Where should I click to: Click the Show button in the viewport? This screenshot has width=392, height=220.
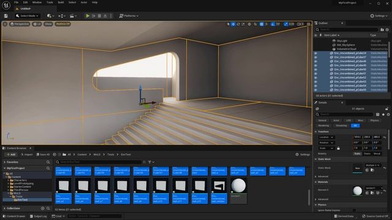48,24
